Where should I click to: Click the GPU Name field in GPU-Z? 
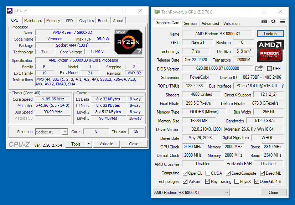[218, 34]
